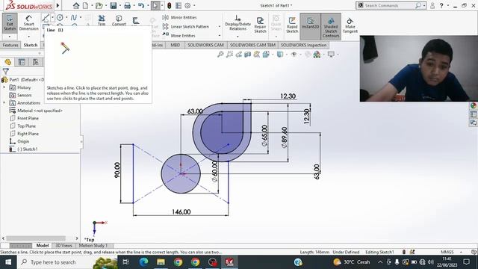
Task: Toggle the Select cursor tool
Action: click(x=155, y=5)
